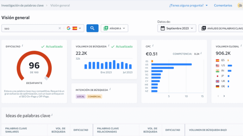Click the Google logo in the search box

click(68, 28)
